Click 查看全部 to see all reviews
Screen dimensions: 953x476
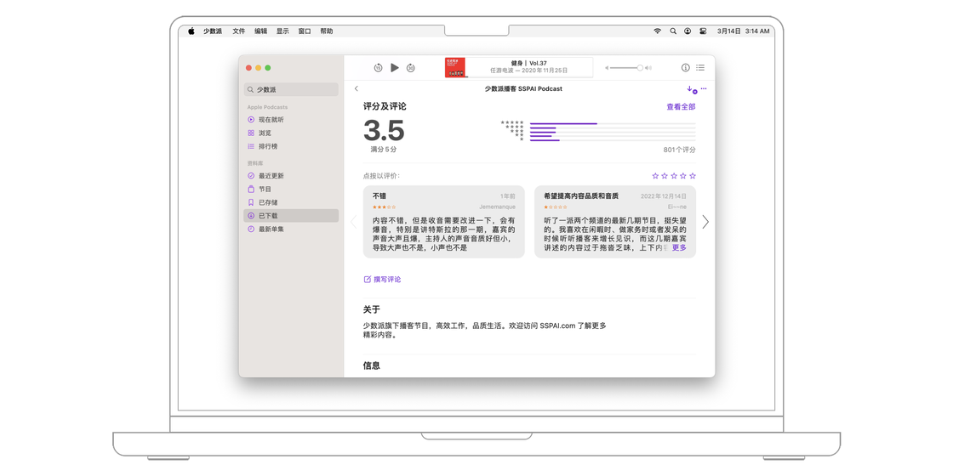pyautogui.click(x=681, y=107)
